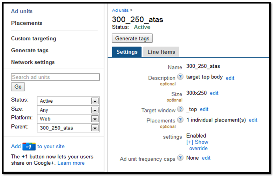The width and height of the screenshot is (275, 178).
Task: Open Placements in the sidebar
Action: (26, 23)
